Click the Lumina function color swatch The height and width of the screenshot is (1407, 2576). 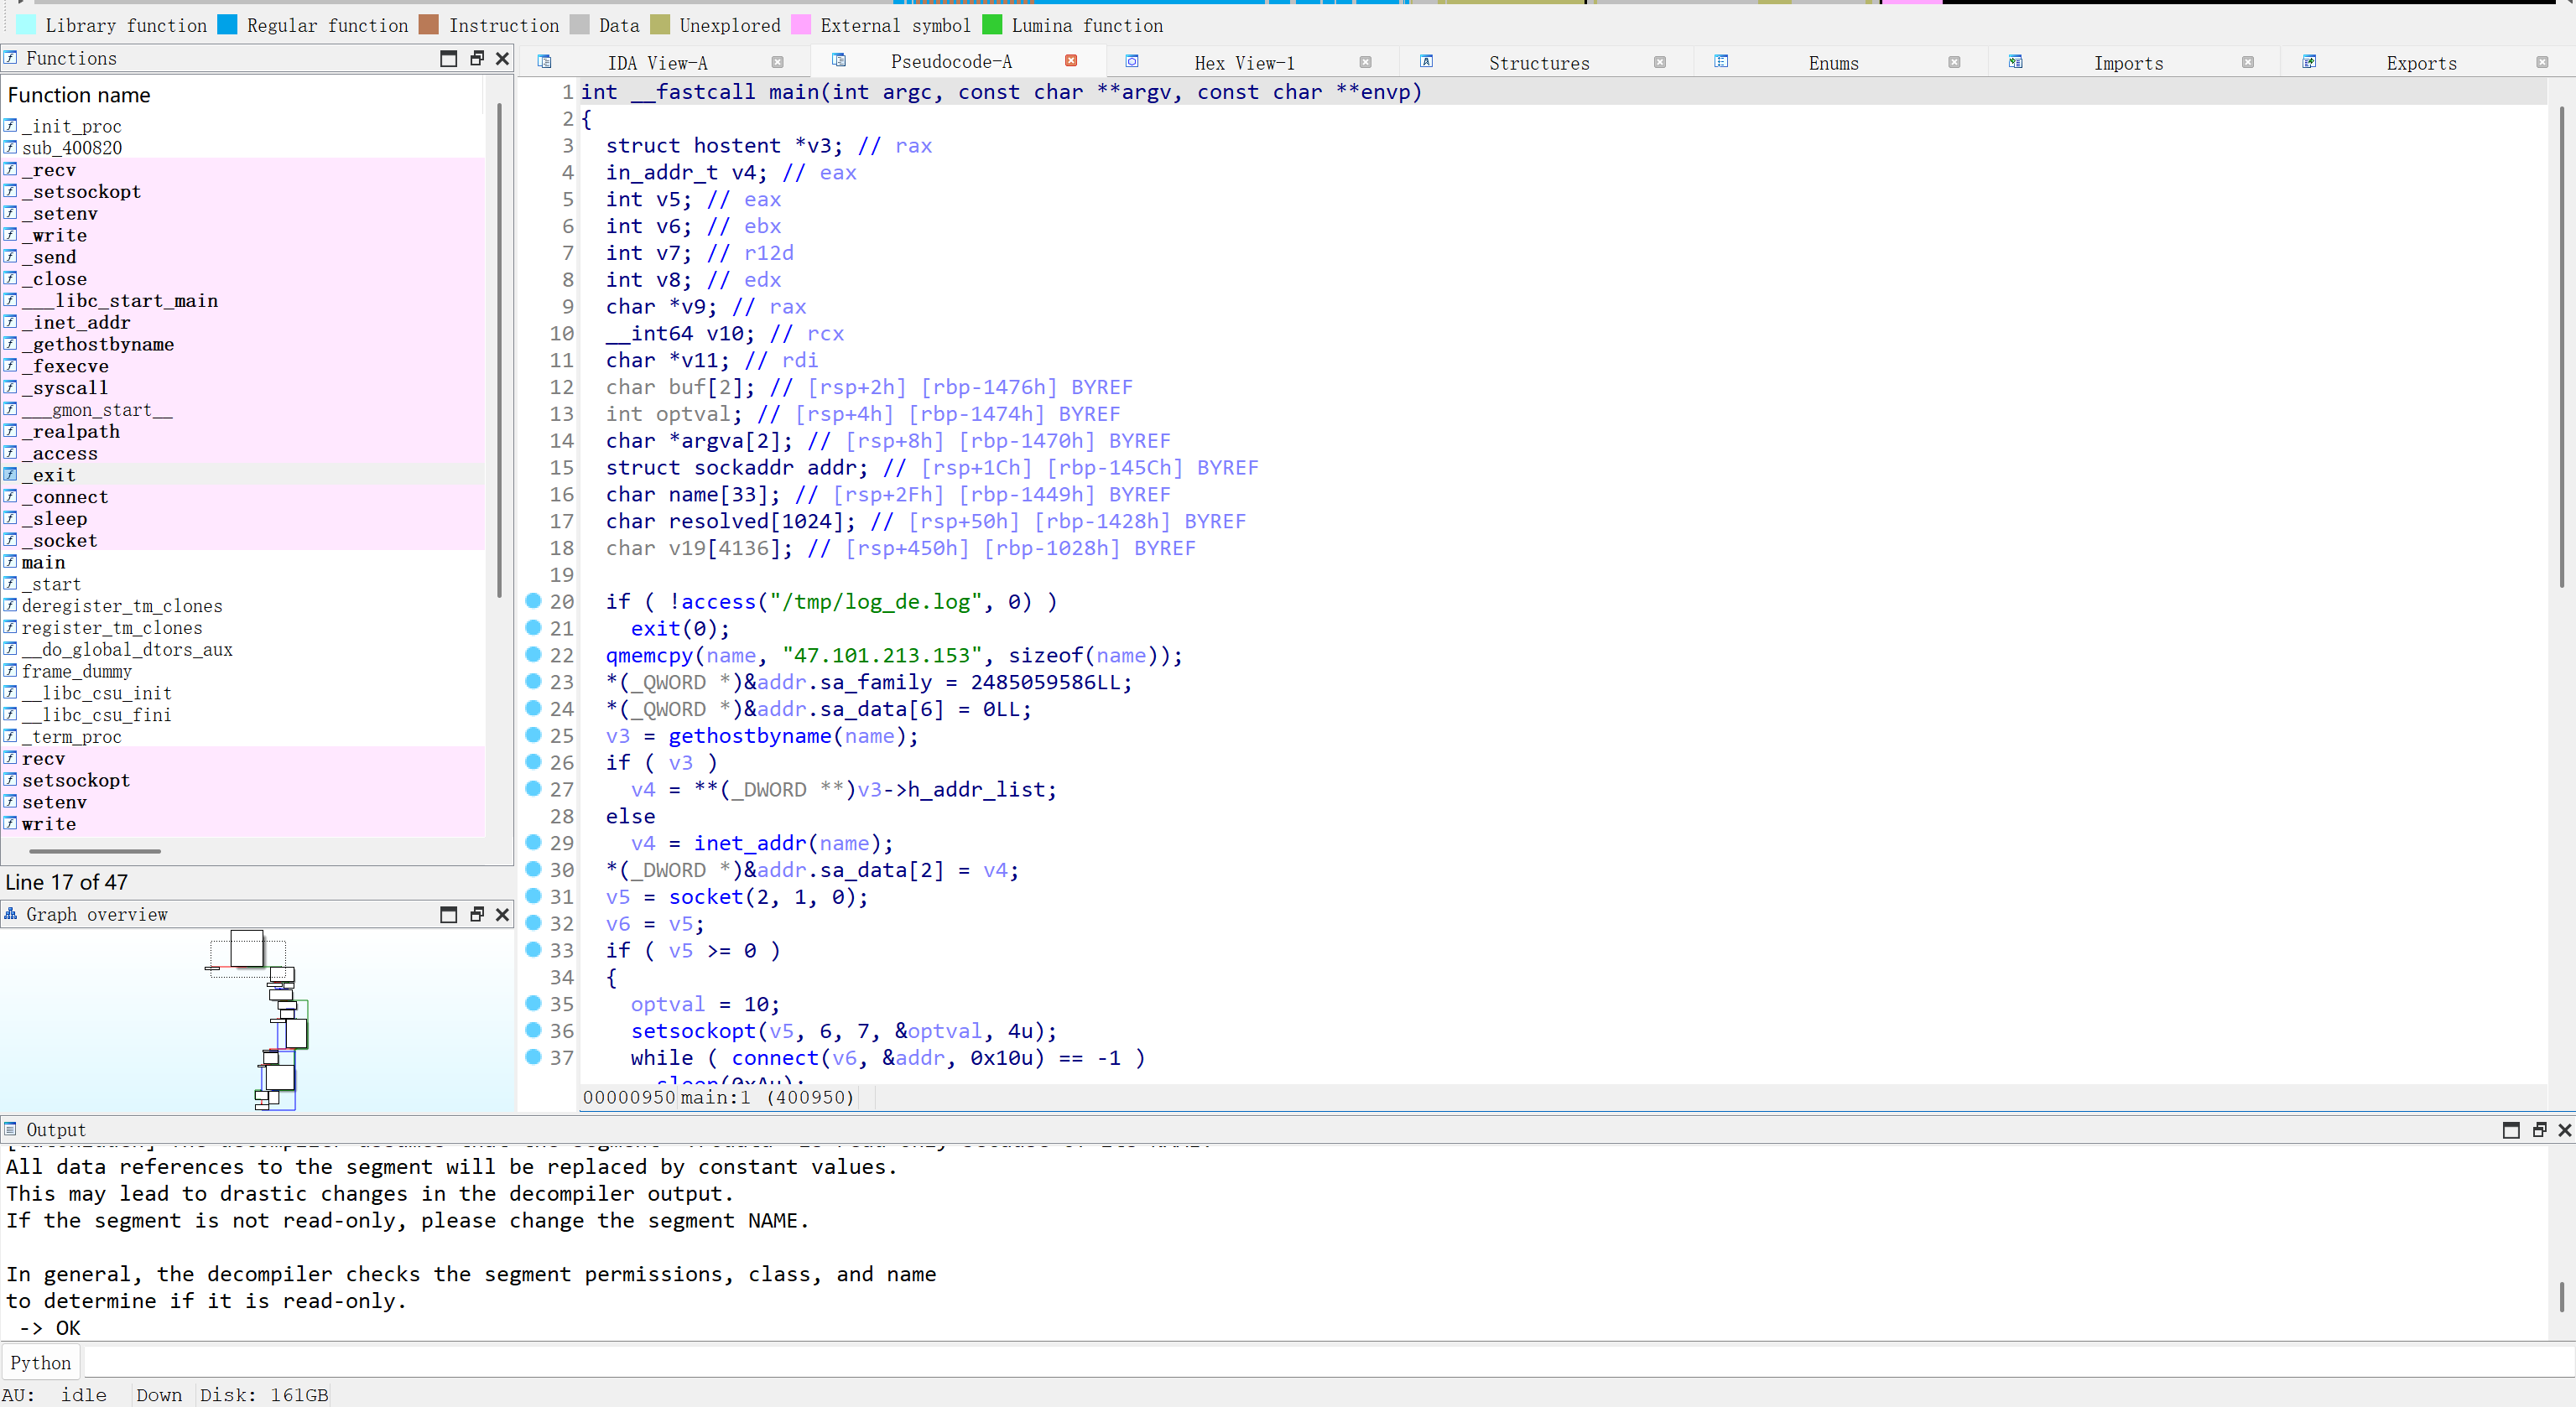(993, 25)
